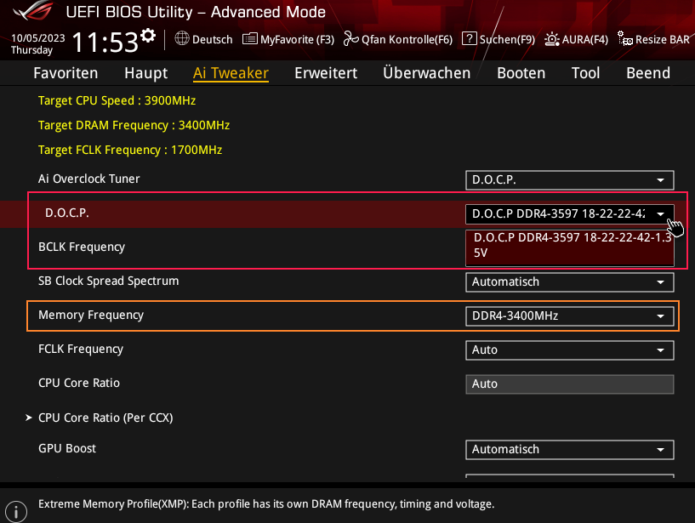The image size is (695, 523).
Task: Click the info icon in the help bar
Action: coord(16,512)
